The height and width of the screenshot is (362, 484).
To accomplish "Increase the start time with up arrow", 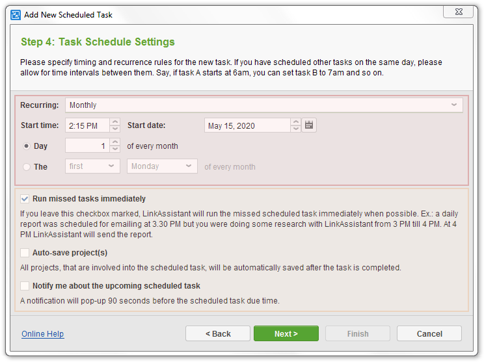I will [115, 122].
